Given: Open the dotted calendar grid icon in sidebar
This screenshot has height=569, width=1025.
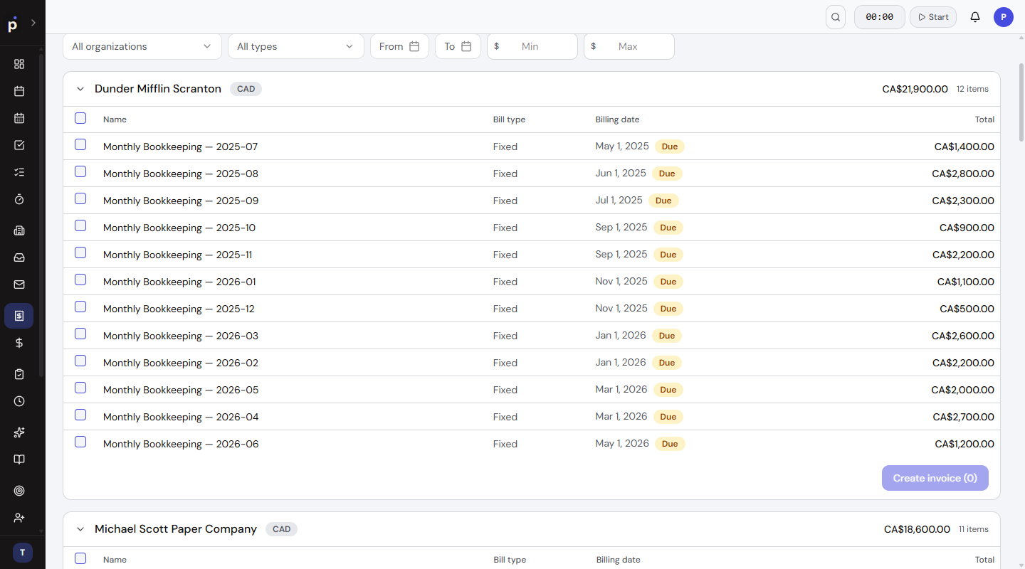Looking at the screenshot, I should coord(19,118).
